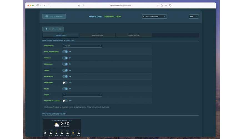Click the sunny LUN forecast icon
Viewport: 243px width, 139px height.
tap(73, 133)
